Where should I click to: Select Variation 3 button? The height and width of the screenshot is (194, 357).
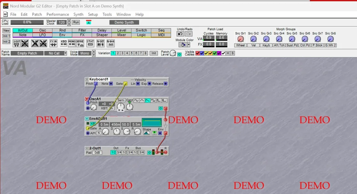[x=122, y=53]
